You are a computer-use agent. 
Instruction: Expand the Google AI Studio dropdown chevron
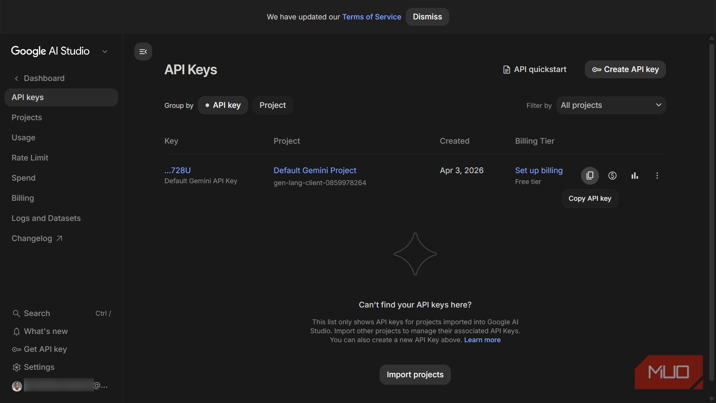click(x=105, y=51)
